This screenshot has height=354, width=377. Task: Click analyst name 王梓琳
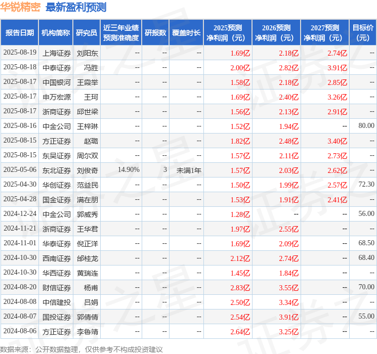(87, 126)
